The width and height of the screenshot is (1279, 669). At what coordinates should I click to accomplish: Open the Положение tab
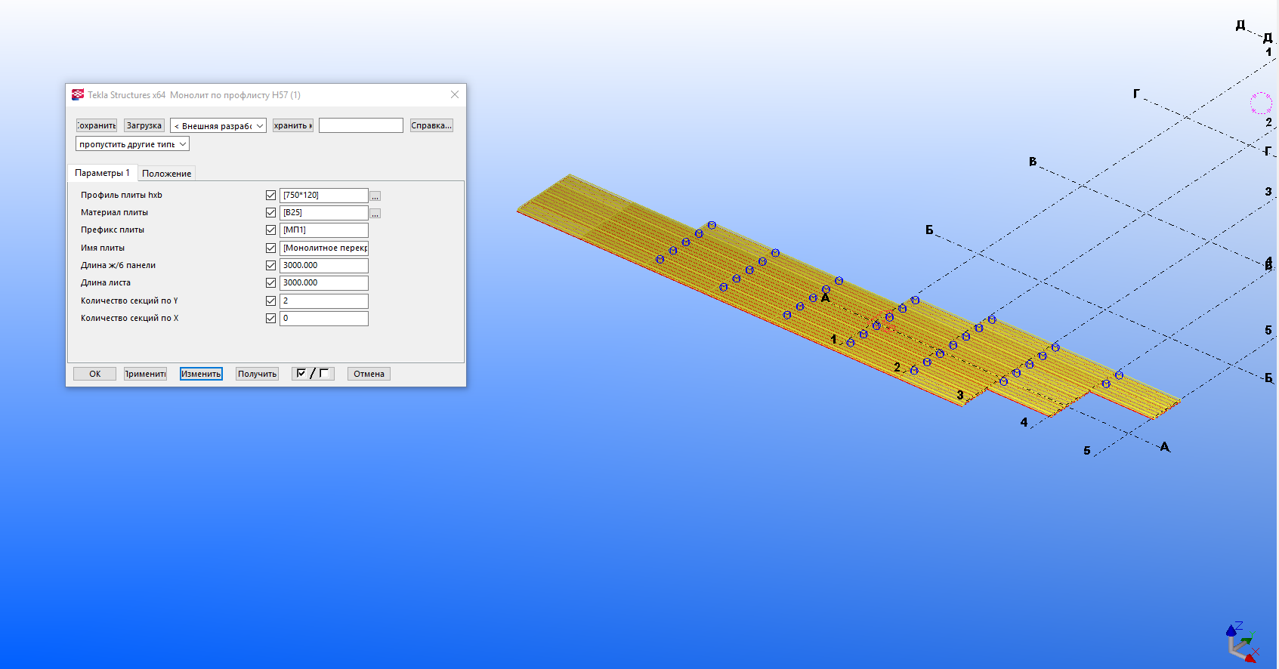166,174
